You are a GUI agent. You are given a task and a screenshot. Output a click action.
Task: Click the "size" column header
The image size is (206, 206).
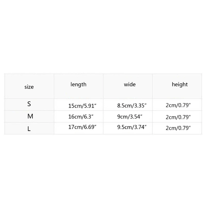(29, 87)
